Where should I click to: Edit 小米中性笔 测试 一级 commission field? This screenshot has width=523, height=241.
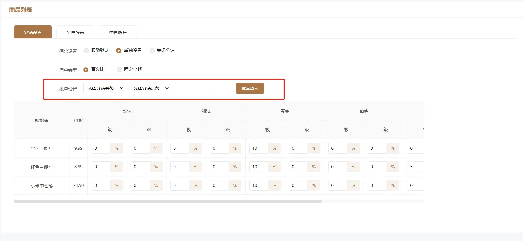180,185
